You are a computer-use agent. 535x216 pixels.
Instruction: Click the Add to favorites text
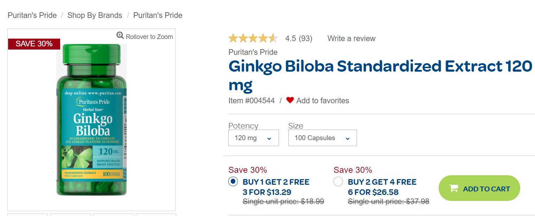coord(323,101)
